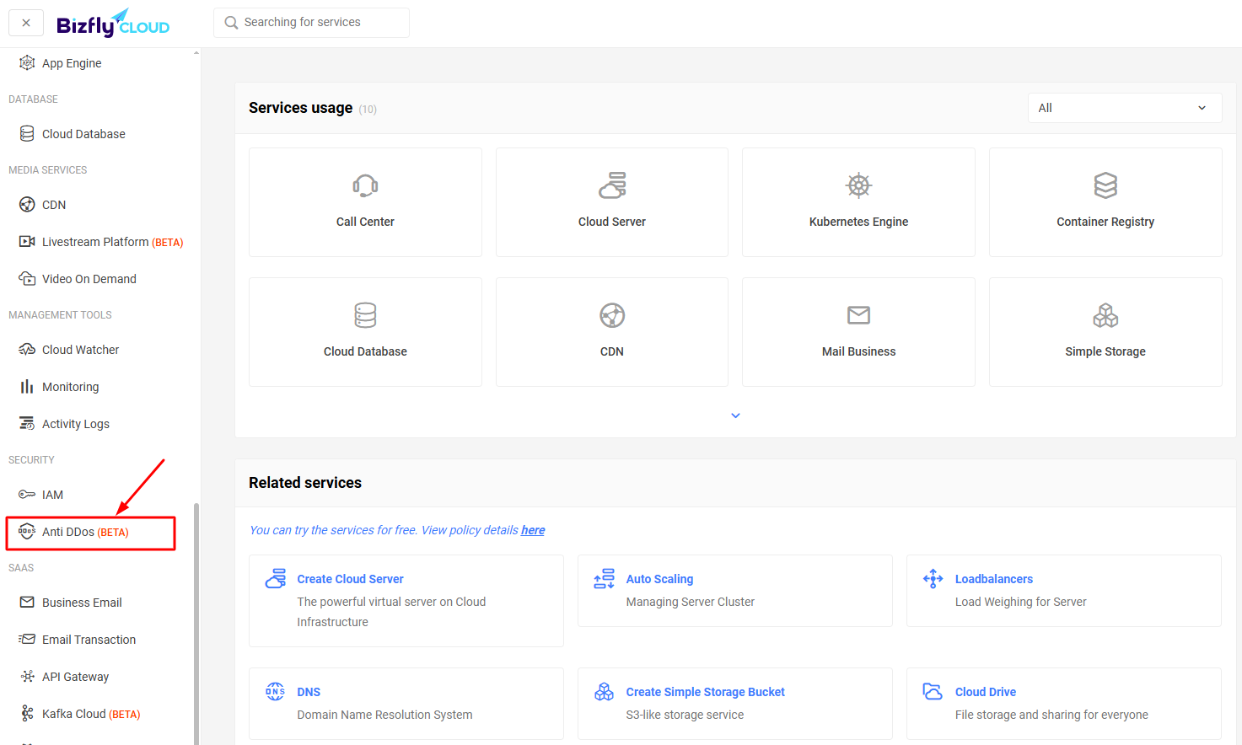Click the Searching for services field

click(311, 23)
